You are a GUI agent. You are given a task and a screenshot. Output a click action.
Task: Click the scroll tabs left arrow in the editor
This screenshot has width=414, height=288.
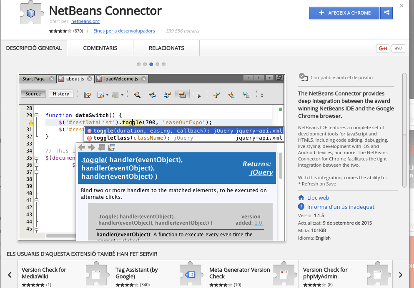point(248,78)
